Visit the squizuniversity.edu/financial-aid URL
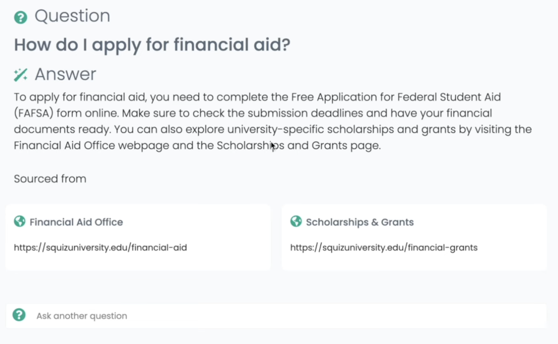The image size is (558, 344). (100, 248)
